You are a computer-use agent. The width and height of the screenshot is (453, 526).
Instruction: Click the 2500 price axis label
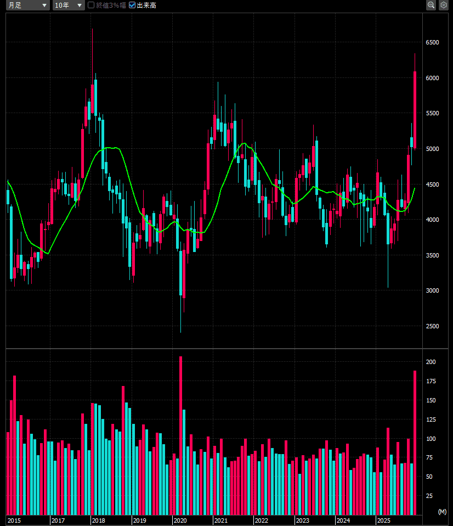tap(432, 326)
